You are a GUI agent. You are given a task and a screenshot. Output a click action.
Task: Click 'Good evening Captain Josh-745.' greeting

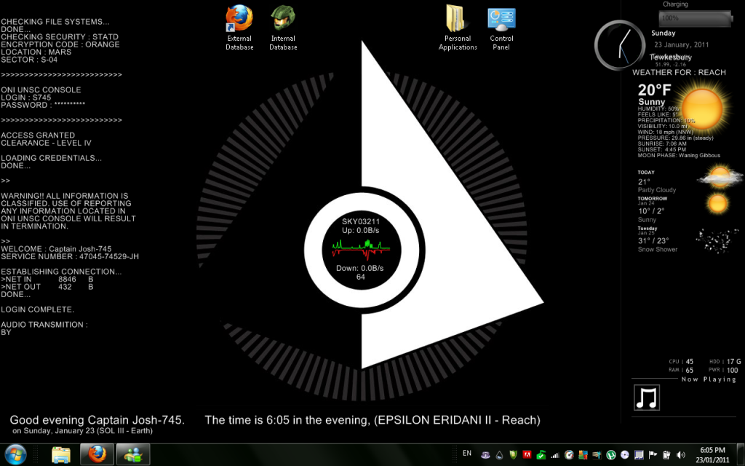pos(97,420)
